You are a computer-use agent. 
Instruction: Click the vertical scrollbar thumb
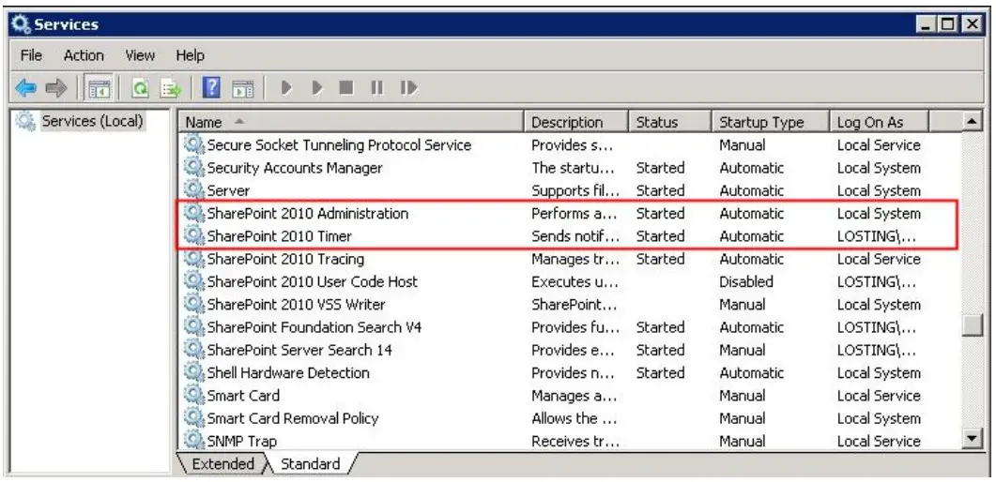[x=973, y=324]
